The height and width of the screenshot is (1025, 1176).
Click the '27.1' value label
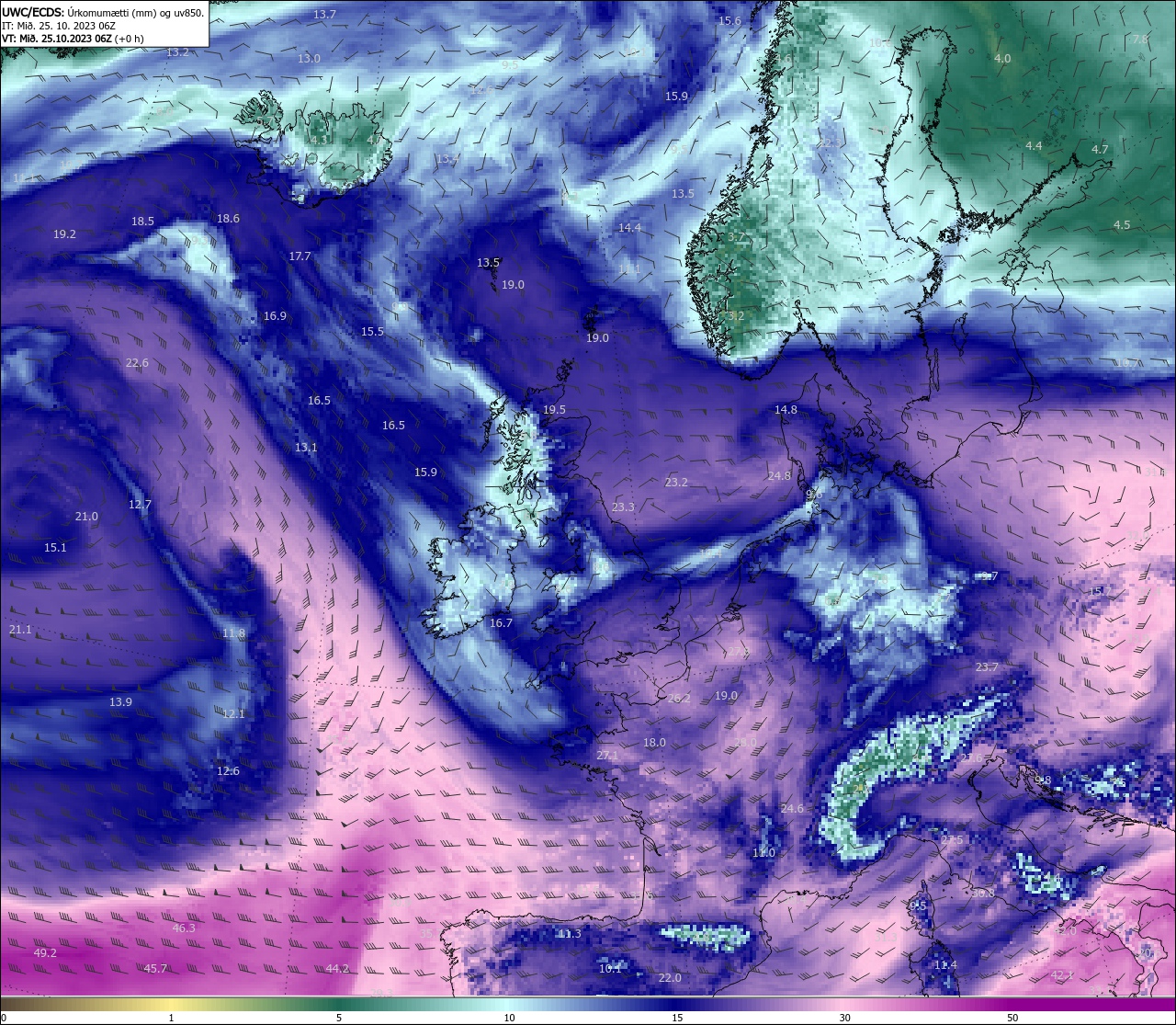607,756
